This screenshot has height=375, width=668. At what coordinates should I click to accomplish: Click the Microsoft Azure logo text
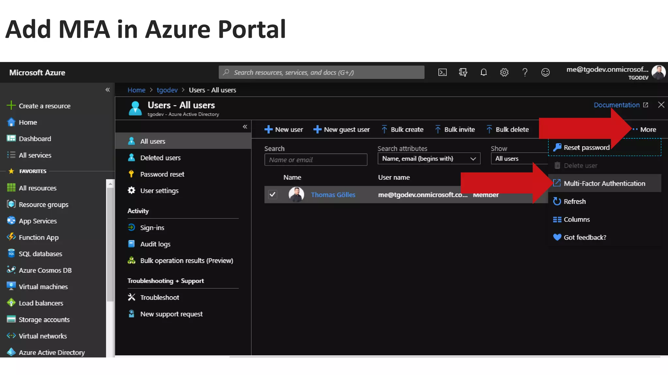click(x=37, y=72)
